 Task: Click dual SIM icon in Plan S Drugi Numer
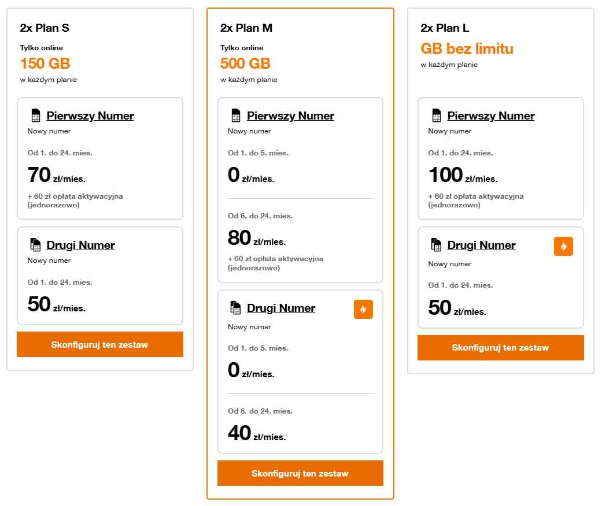[35, 244]
